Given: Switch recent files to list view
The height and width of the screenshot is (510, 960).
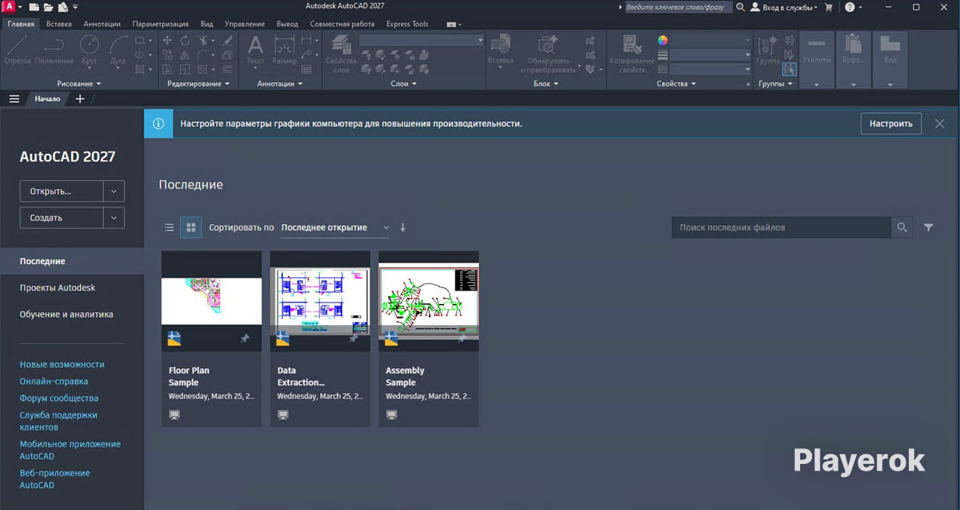Looking at the screenshot, I should pos(169,227).
